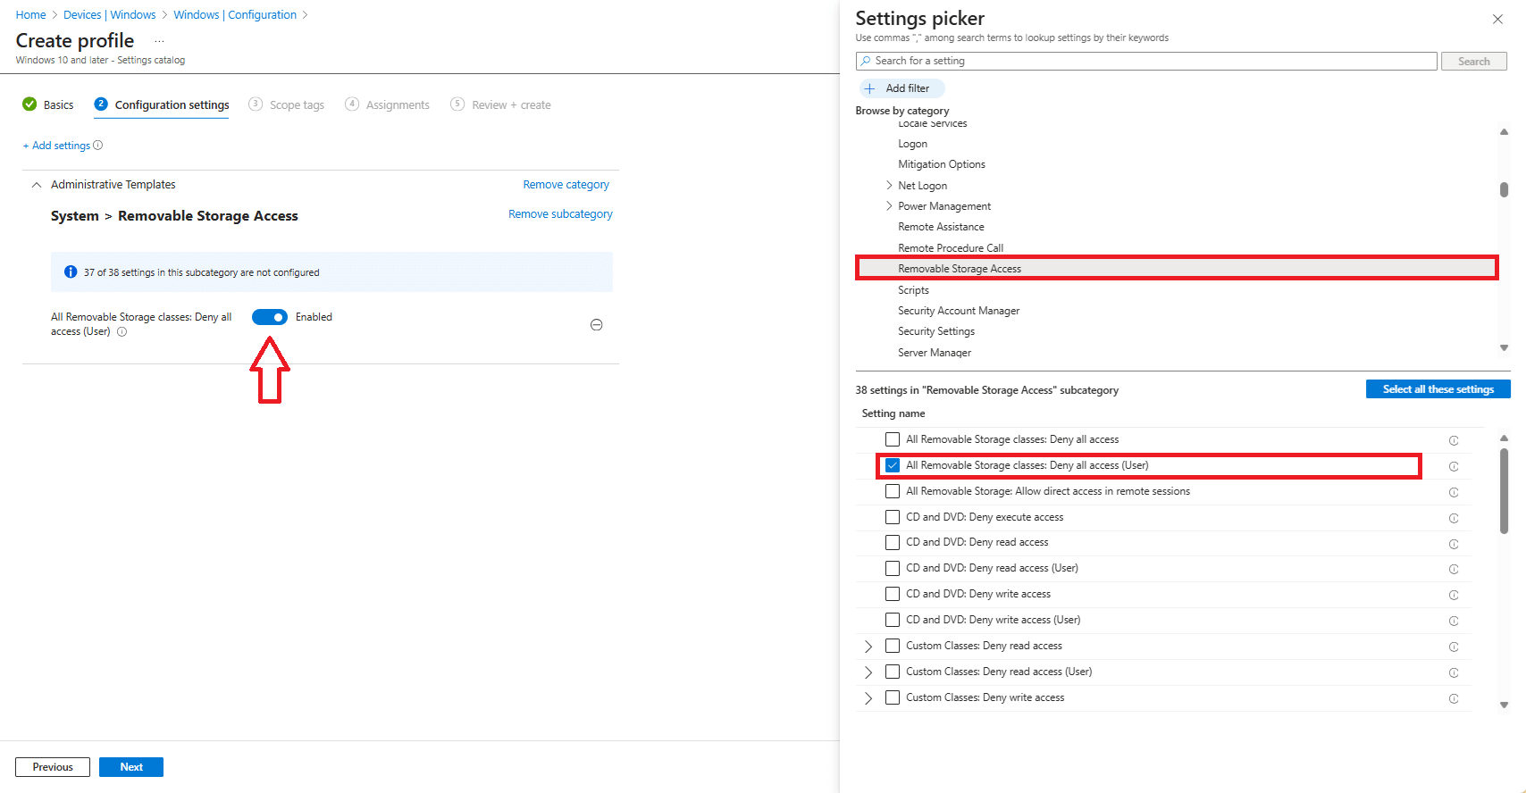This screenshot has width=1526, height=793.
Task: Enable CD and DVD: Deny read access checkbox
Action: pos(893,542)
